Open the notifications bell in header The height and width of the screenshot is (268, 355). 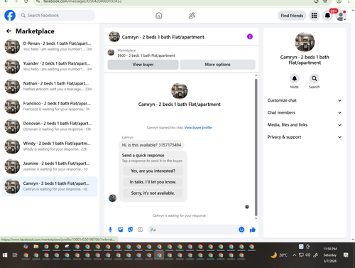327,16
